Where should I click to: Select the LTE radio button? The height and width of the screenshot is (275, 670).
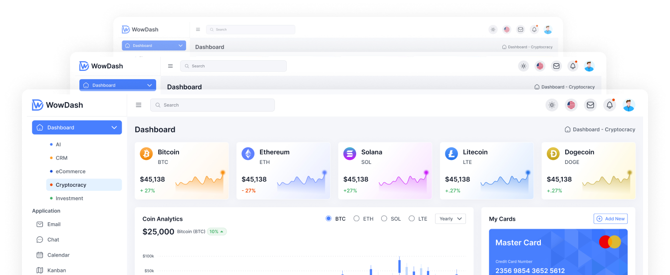[x=412, y=219]
